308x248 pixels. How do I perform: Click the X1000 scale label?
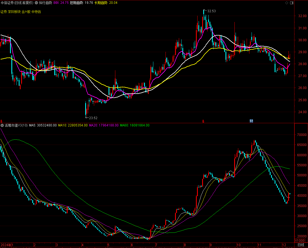(x=300, y=240)
